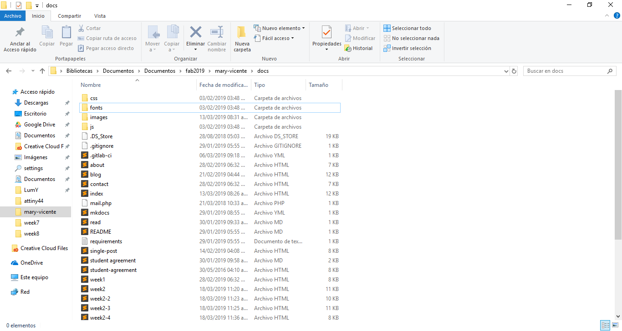The height and width of the screenshot is (331, 622).
Task: Select the mkdocs YML file
Action: click(x=209, y=213)
